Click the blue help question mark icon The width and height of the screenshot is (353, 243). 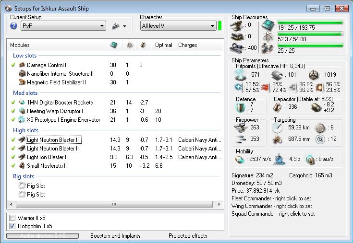tap(14, 26)
